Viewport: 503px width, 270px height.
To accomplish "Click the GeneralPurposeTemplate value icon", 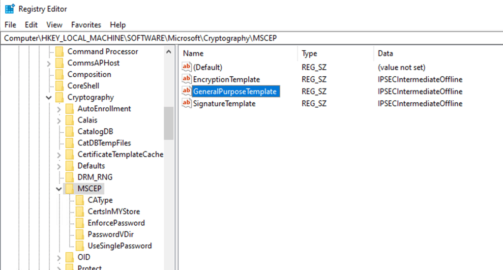I will pyautogui.click(x=186, y=91).
